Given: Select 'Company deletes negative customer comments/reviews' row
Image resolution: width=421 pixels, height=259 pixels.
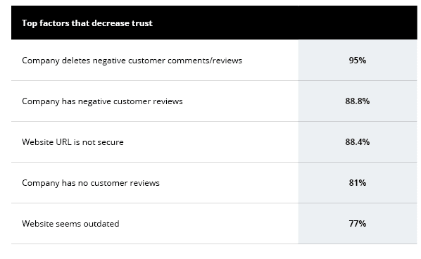Looking at the screenshot, I should 214,61.
